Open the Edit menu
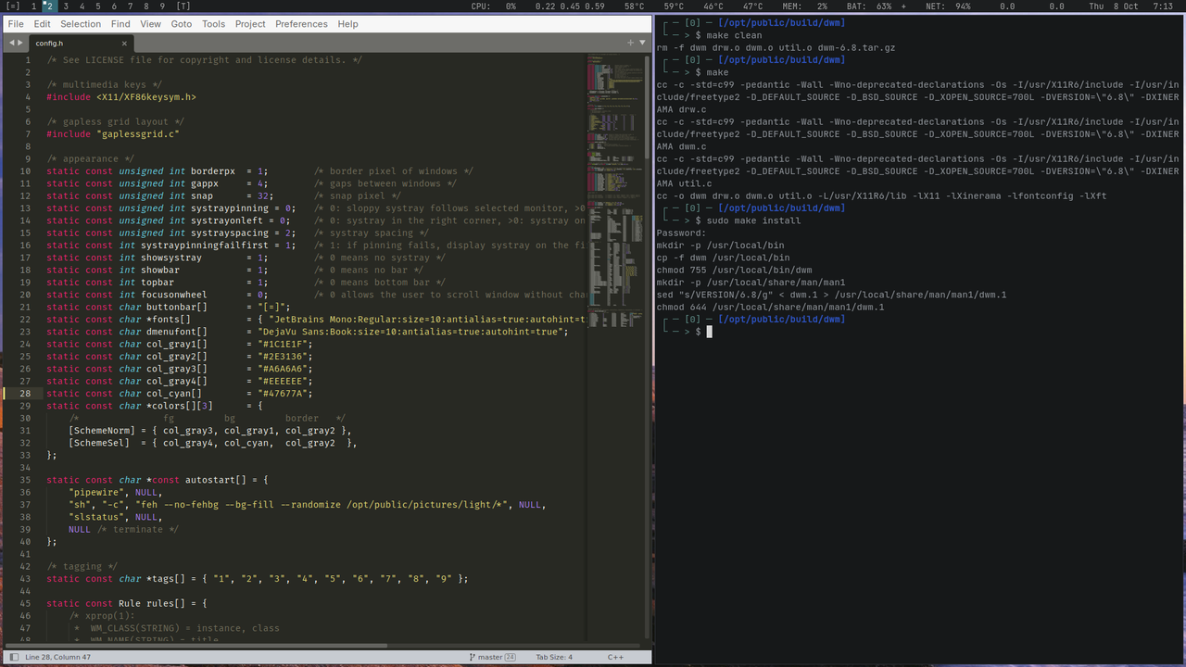 [x=43, y=24]
